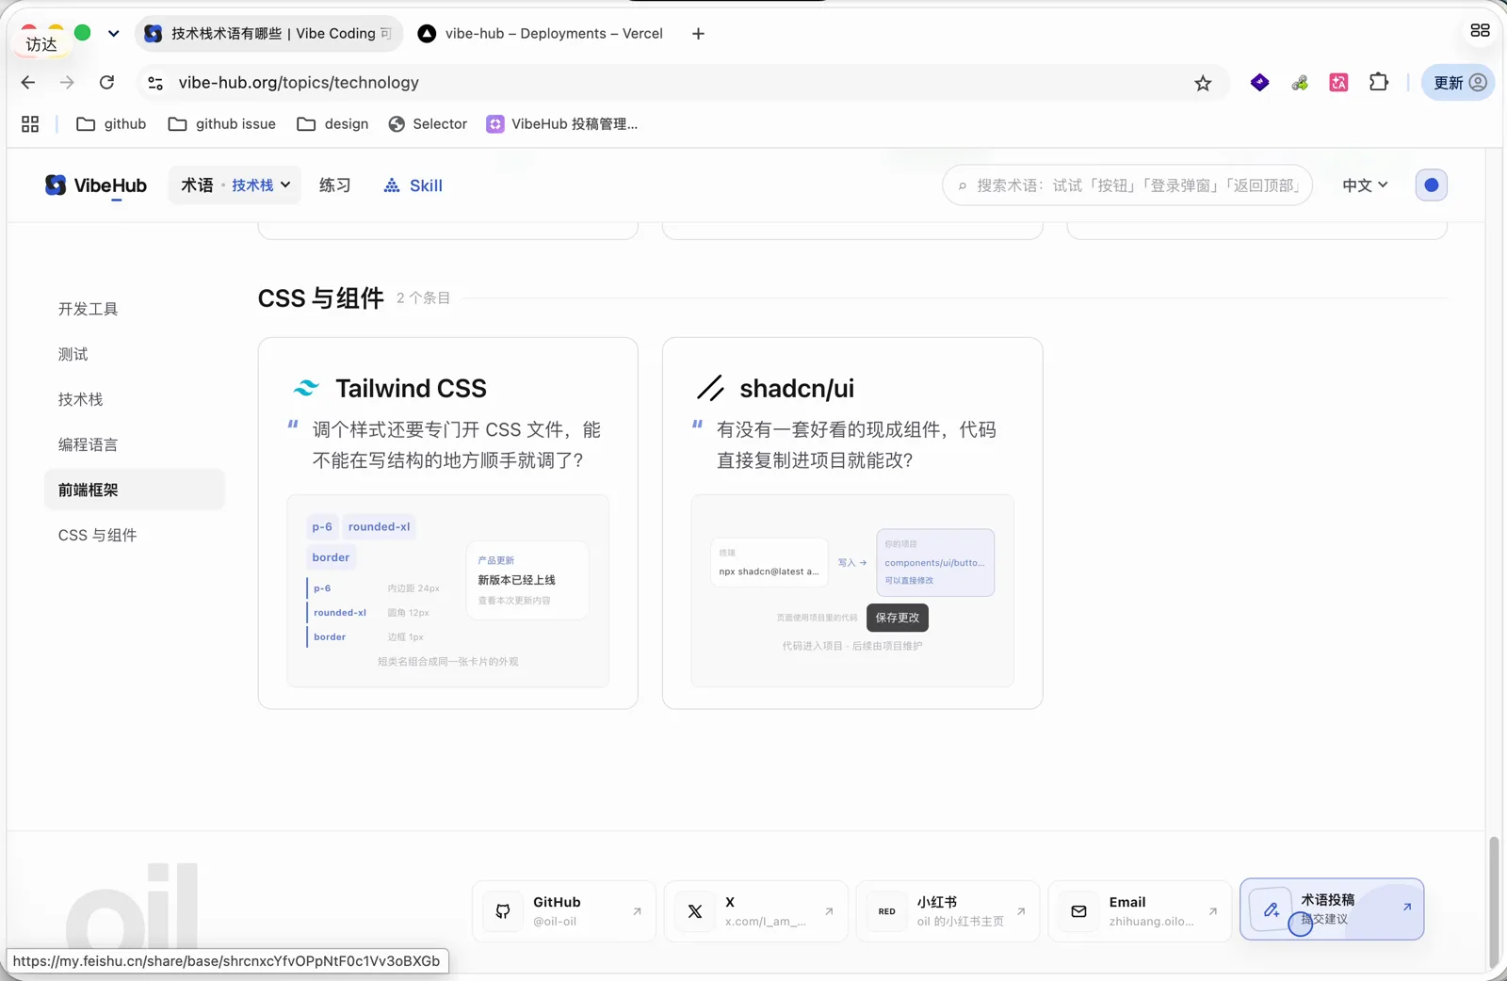Select 编程语言 in the sidebar
Screen dimensions: 1507x981
[88, 444]
